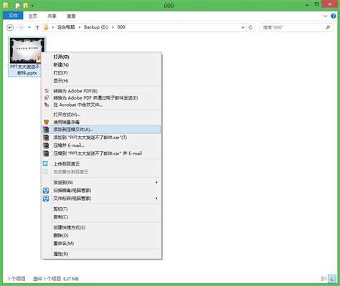The width and height of the screenshot is (340, 286).
Task: Switch to large icons view in status bar
Action: tap(332, 279)
